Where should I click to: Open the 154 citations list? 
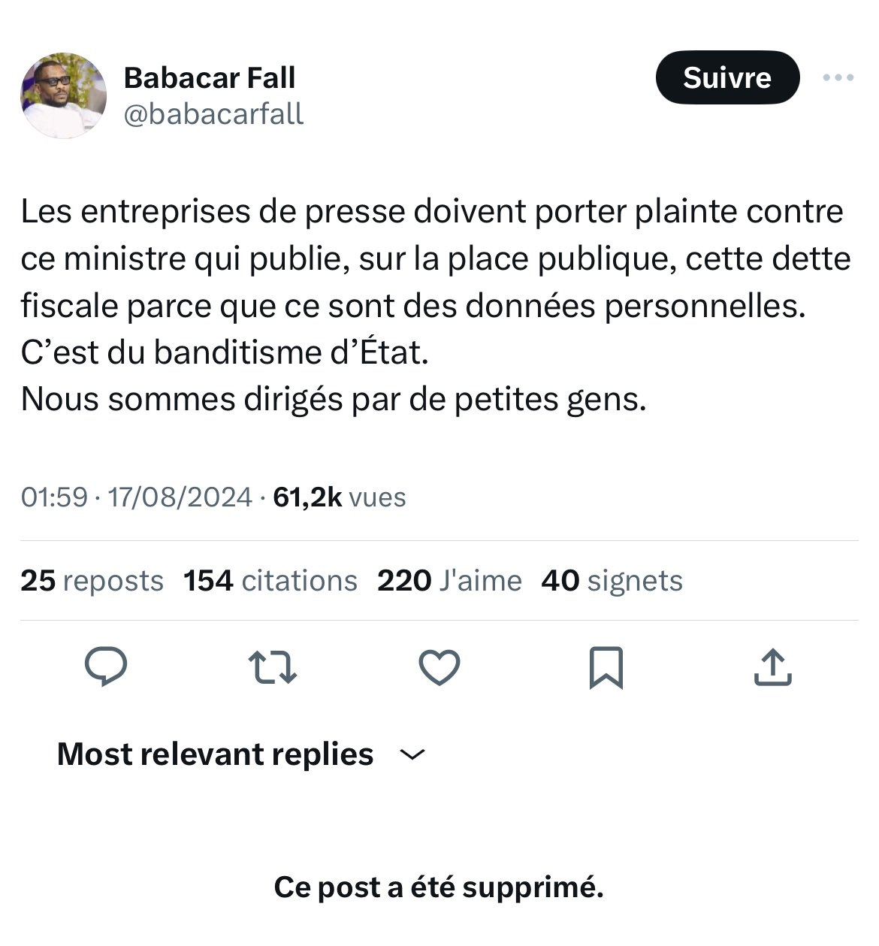(270, 581)
